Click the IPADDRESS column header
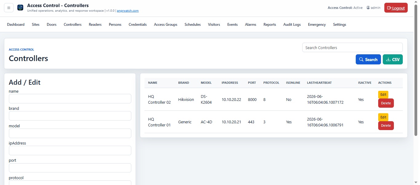 click(x=230, y=83)
